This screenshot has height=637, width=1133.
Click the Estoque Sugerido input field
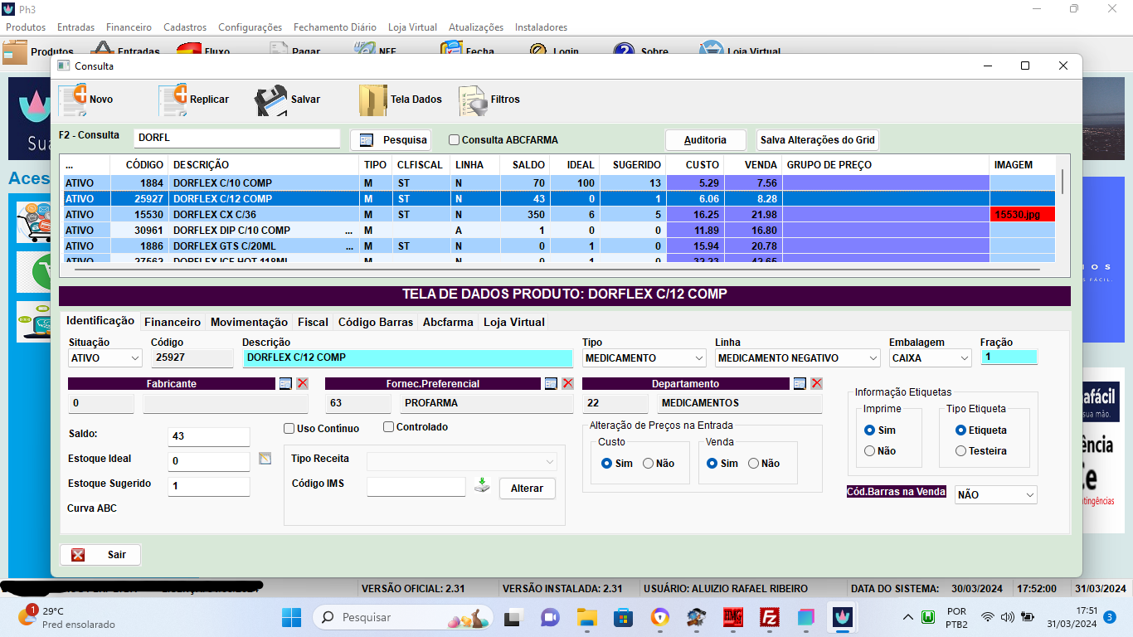point(209,487)
